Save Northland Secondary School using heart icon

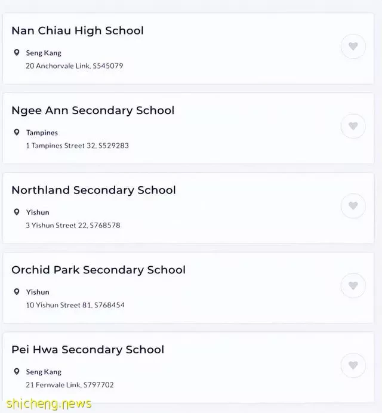click(x=353, y=206)
